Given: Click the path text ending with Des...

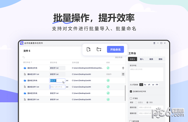Looking at the screenshot, I should [x=87, y=68].
